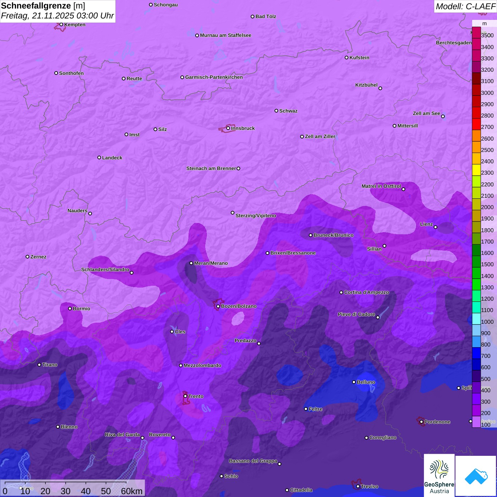Select the blue 700 m legend color
This screenshot has width=497, height=497.
point(476,353)
